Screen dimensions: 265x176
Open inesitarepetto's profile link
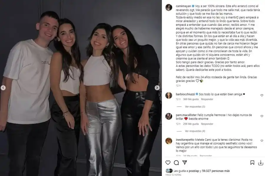point(185,140)
